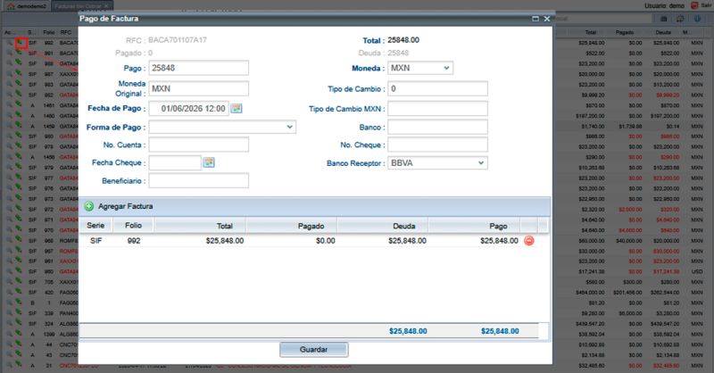This screenshot has height=373, width=714.
Task: Click Total column header in background table
Action: [590, 32]
